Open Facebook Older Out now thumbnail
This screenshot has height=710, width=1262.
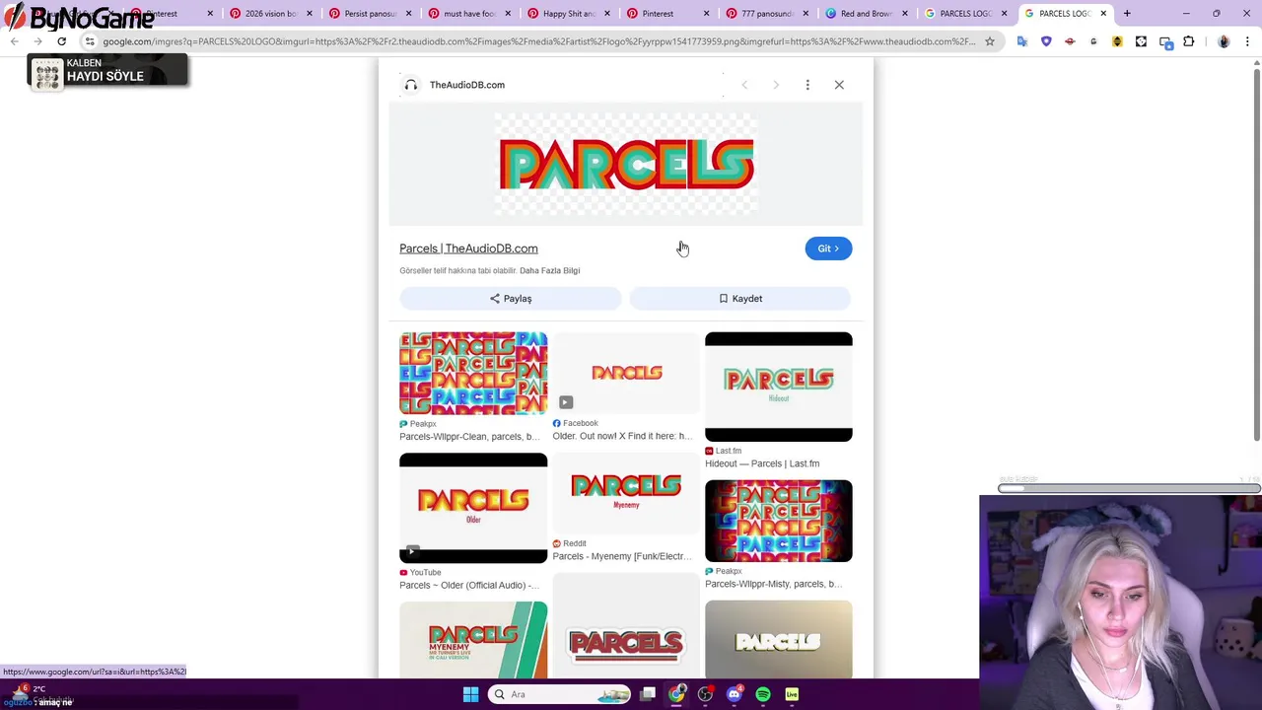pyautogui.click(x=626, y=374)
